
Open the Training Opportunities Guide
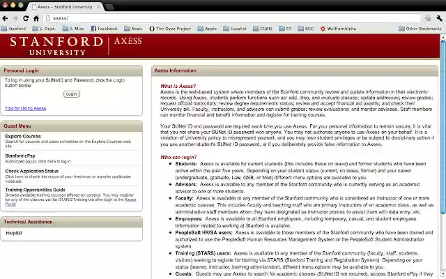[x=35, y=190]
